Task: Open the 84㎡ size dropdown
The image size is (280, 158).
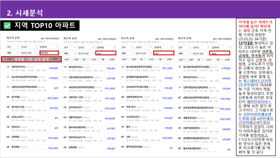Action: [x=220, y=53]
